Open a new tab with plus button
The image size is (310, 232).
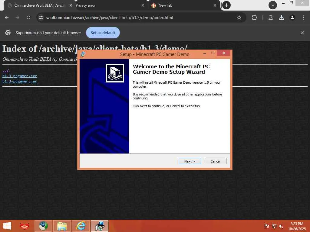pyautogui.click(x=226, y=5)
